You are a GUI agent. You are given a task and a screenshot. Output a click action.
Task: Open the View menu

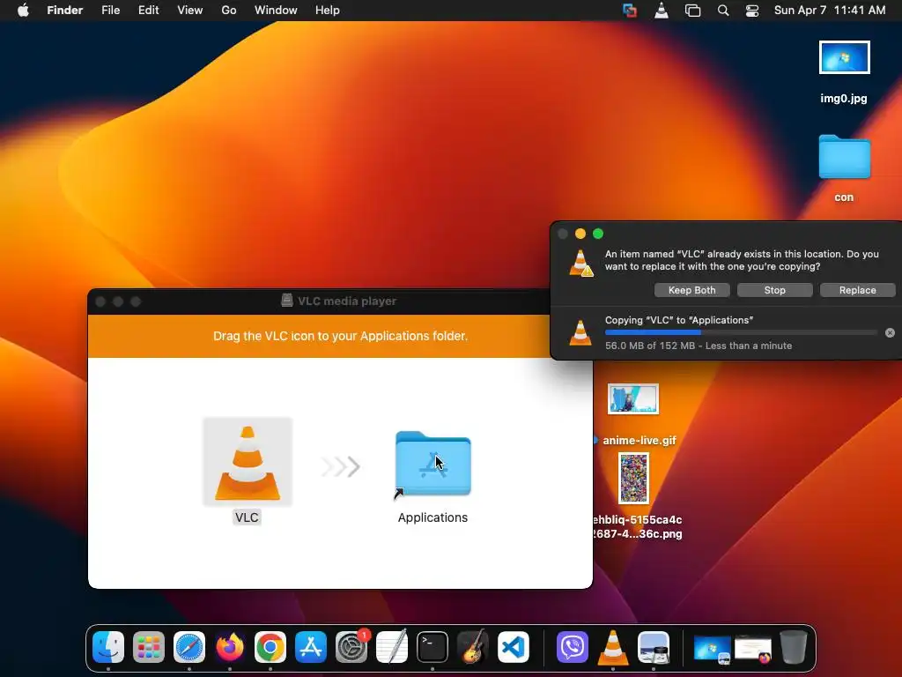[x=190, y=11]
